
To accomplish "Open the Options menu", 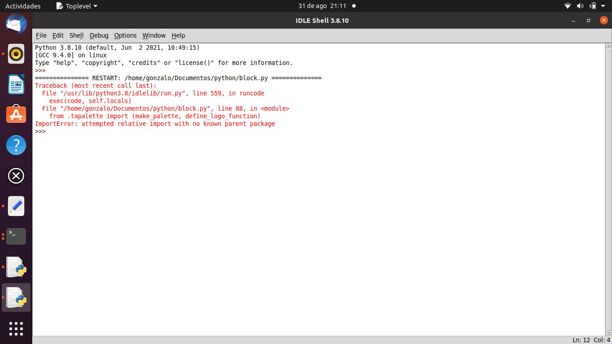I will click(x=125, y=35).
